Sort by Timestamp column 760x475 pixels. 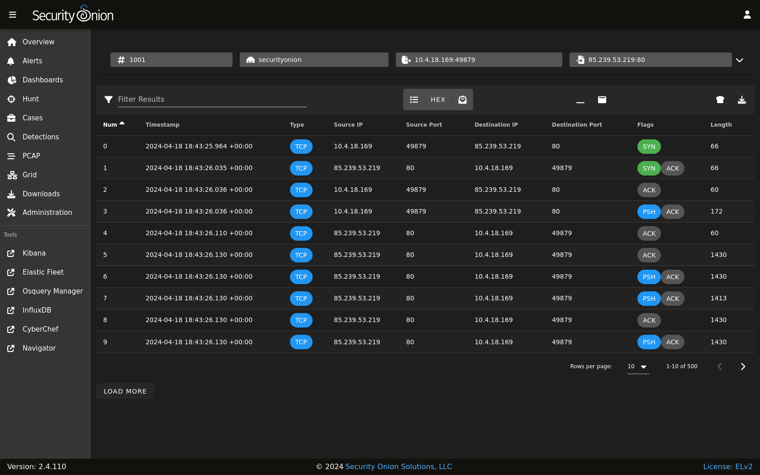tap(162, 125)
